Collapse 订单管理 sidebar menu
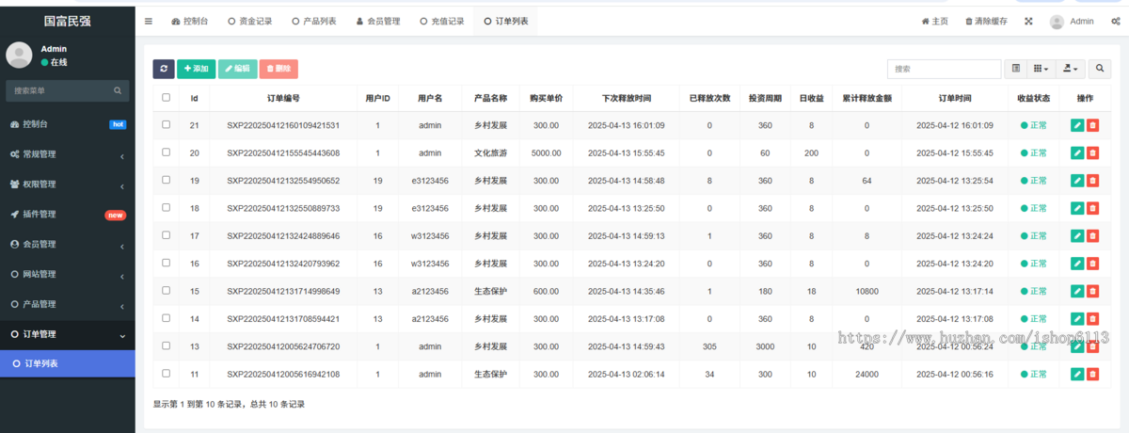 coord(68,334)
